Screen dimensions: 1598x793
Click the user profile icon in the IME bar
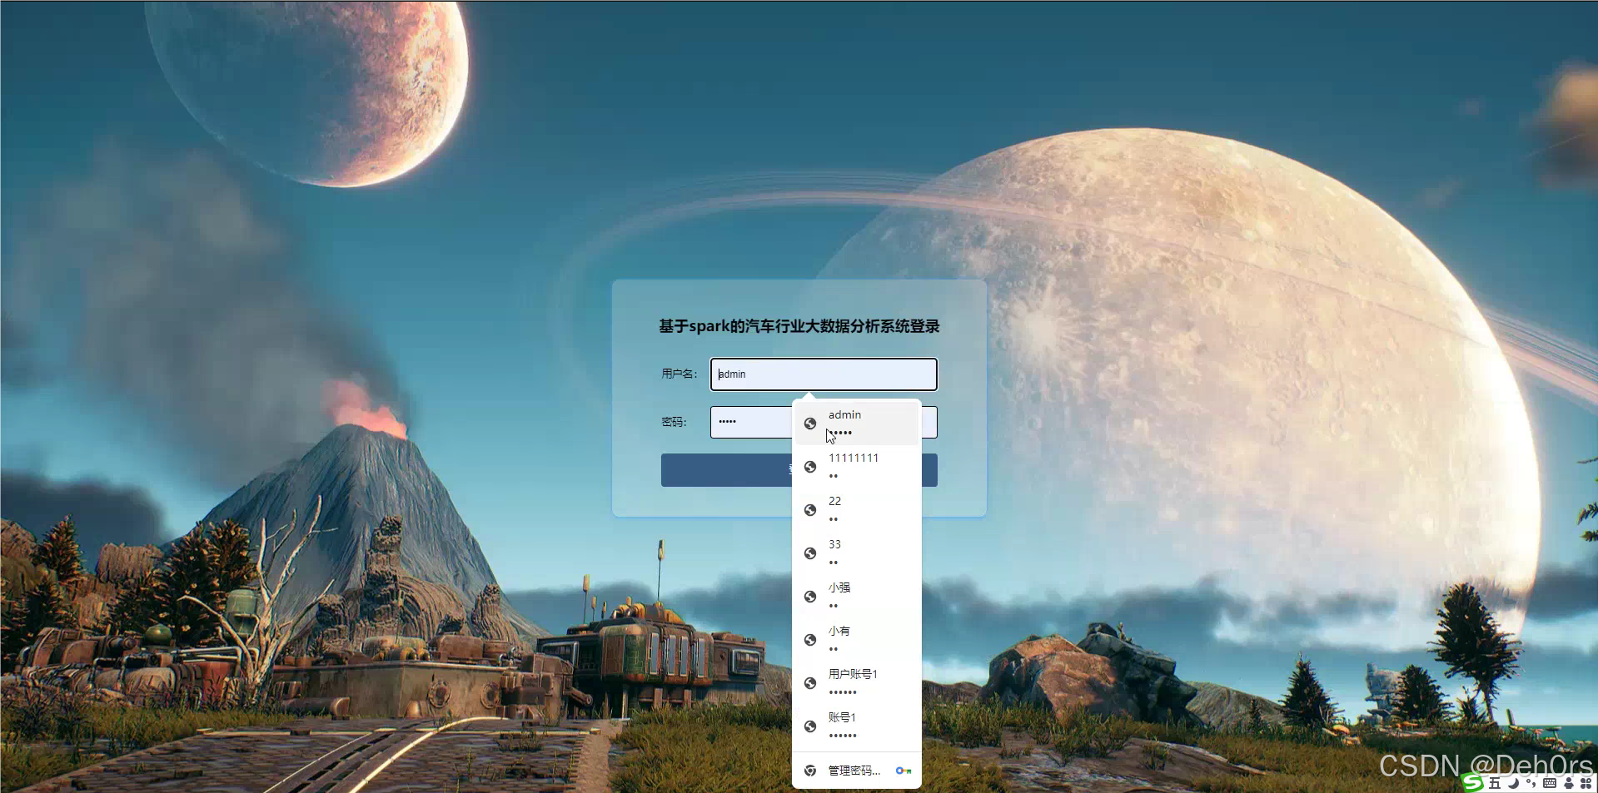[x=1569, y=783]
